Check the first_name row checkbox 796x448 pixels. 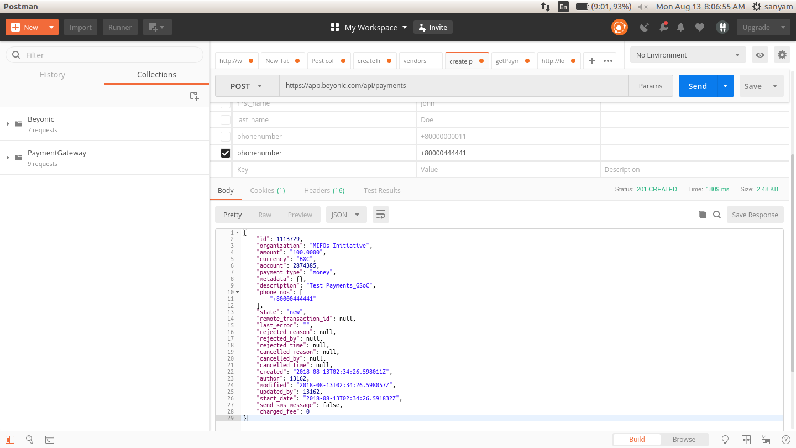click(x=226, y=105)
